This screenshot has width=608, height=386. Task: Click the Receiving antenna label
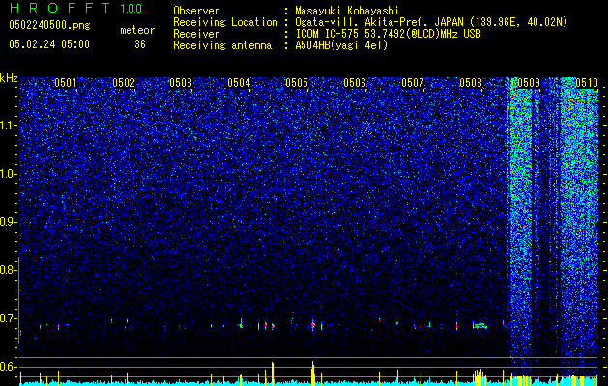tap(222, 45)
